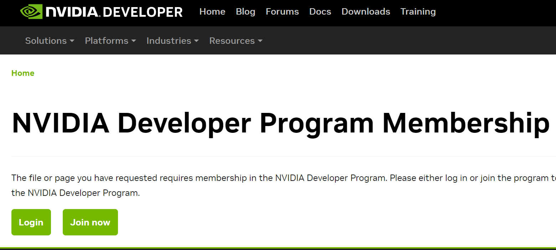Click the text 'the NVIDIA Developer Program.'
This screenshot has height=250, width=556.
tap(76, 193)
